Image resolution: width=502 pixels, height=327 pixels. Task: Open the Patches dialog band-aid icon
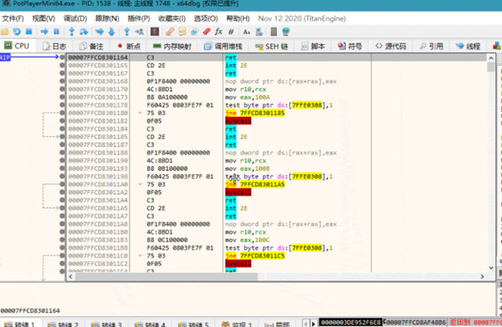pos(170,32)
